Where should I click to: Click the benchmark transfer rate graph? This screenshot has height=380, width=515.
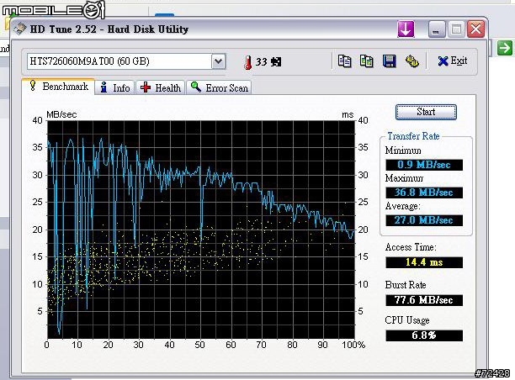201,230
